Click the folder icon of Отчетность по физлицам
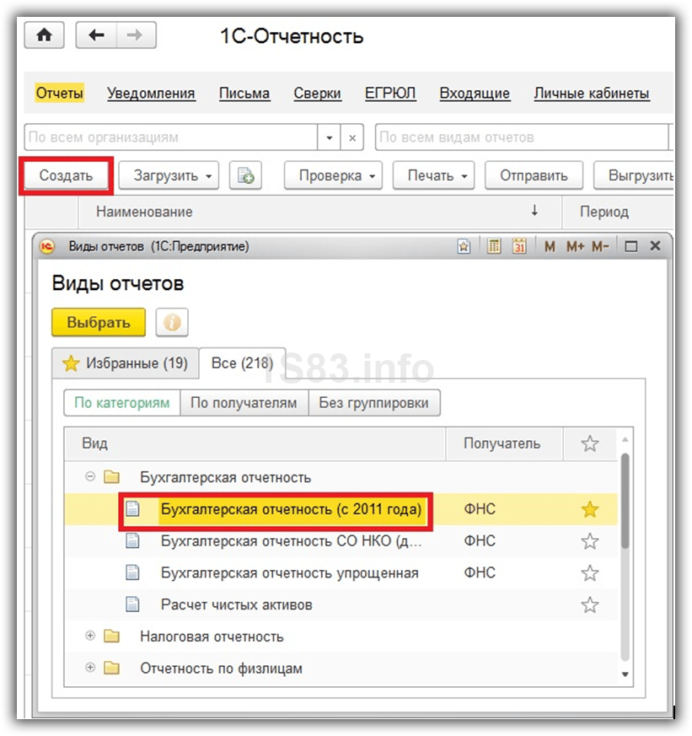This screenshot has width=692, height=736. tap(111, 668)
